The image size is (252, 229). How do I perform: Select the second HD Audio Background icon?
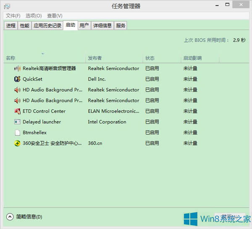(x=17, y=100)
